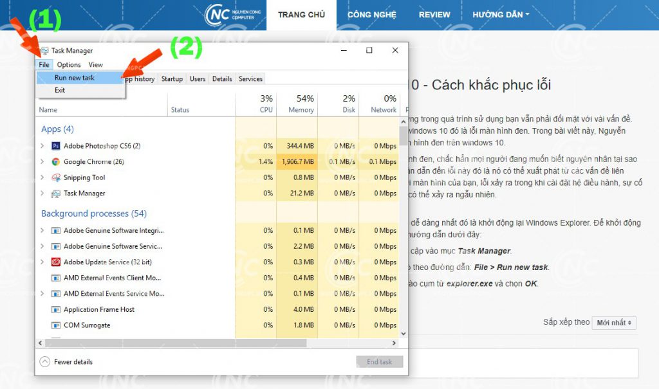Click the COM Surrogate icon

[55, 325]
